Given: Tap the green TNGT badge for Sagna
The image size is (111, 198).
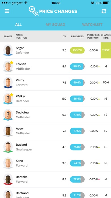Looking at the screenshot, I should point(106,50).
